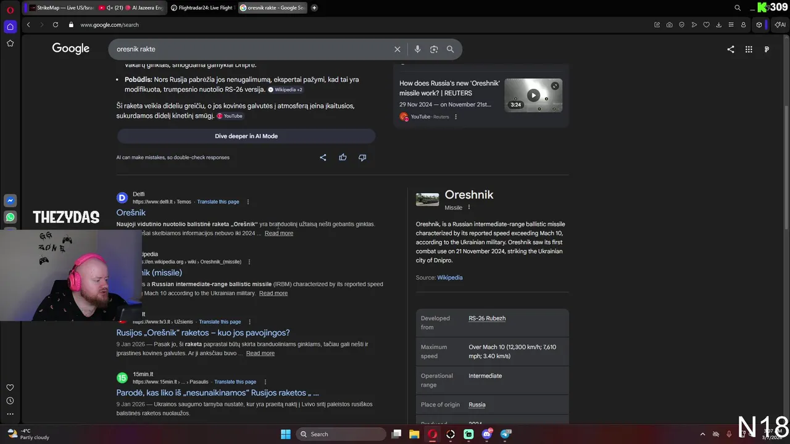
Task: Open Wikipedia source link in knowledge panel
Action: (x=450, y=277)
